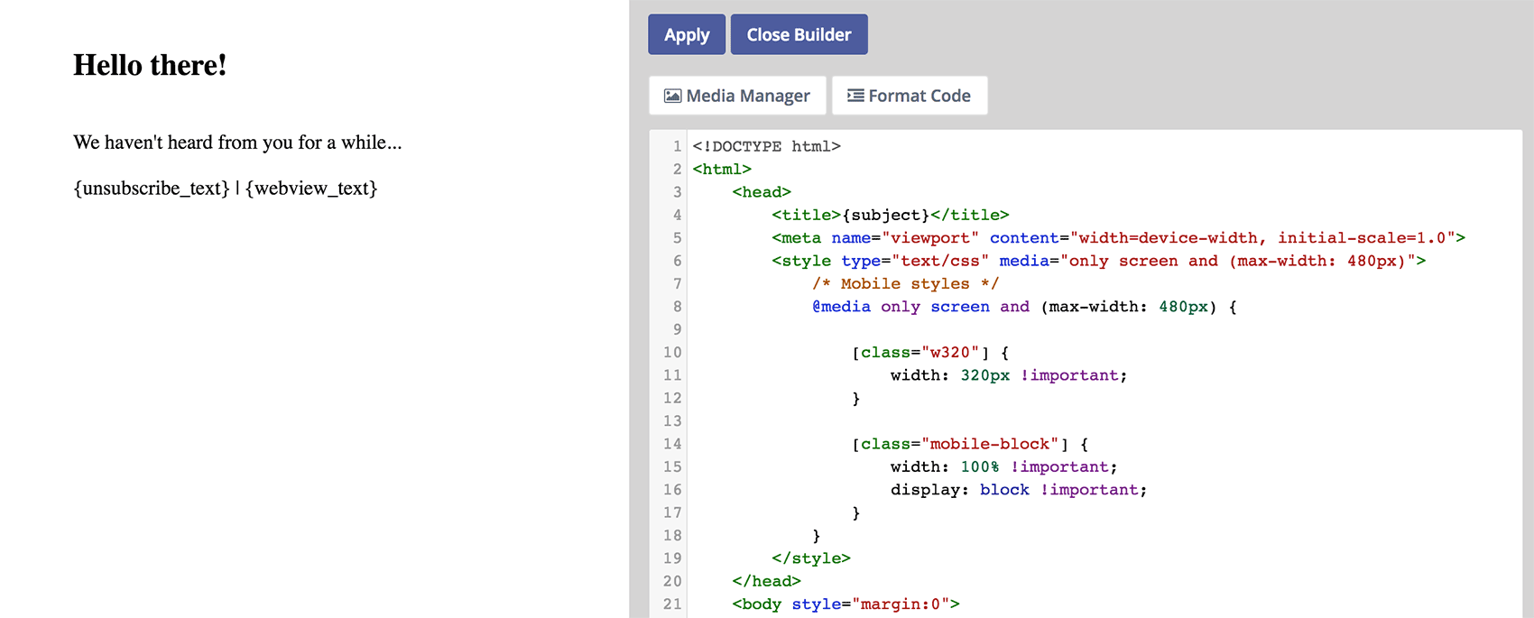Viewport: 1534px width, 618px height.
Task: Click line number 21 in the gutter
Action: point(672,604)
